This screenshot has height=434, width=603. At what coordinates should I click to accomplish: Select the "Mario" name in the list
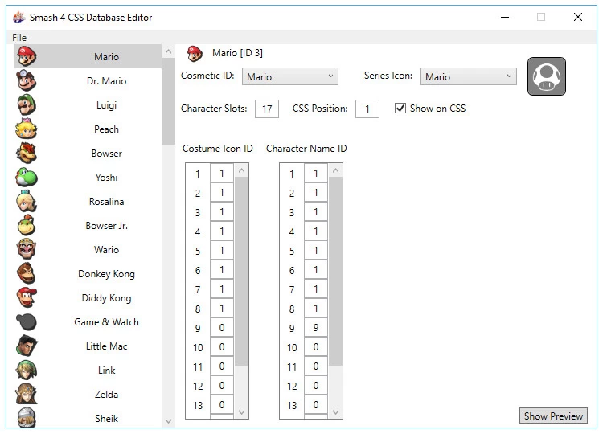[106, 57]
